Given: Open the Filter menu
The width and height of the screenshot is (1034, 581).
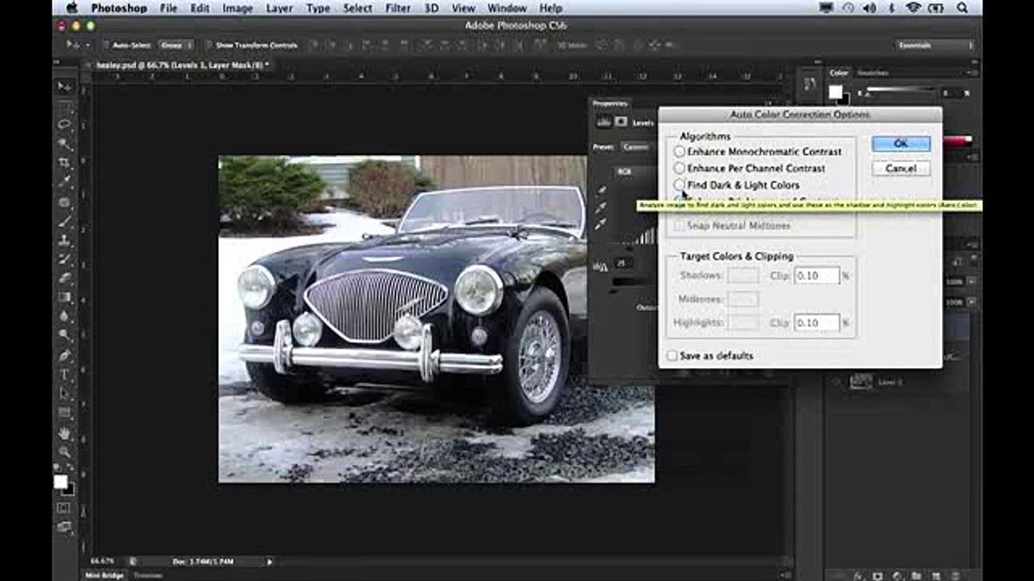Looking at the screenshot, I should click(397, 8).
